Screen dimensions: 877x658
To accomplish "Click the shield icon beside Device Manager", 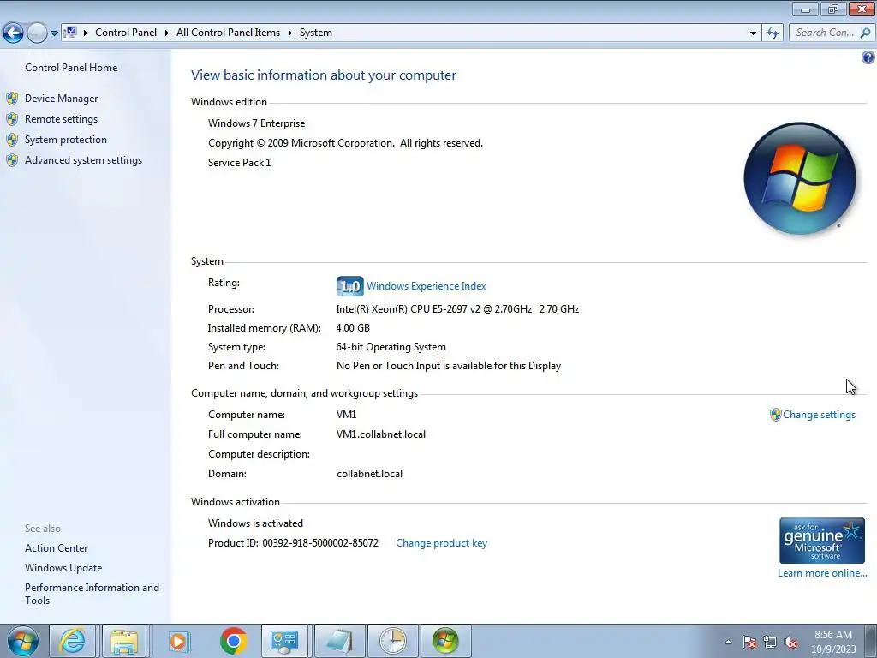I will [x=12, y=99].
